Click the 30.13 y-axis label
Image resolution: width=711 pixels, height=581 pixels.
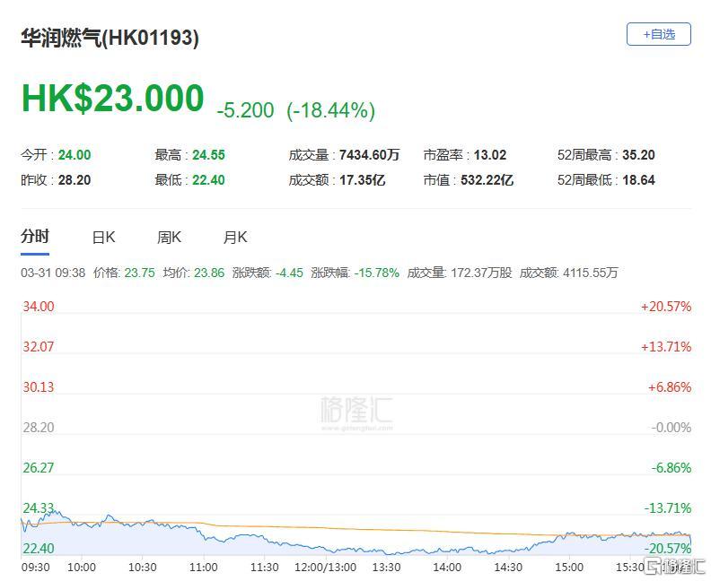(39, 387)
